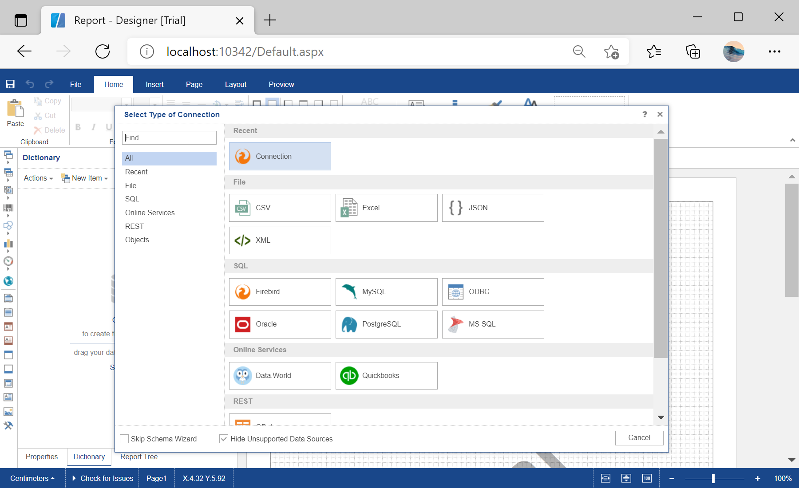Open the New Item dropdown

click(85, 178)
